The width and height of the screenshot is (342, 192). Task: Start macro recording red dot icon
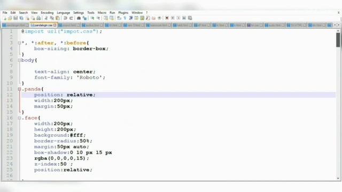click(167, 18)
